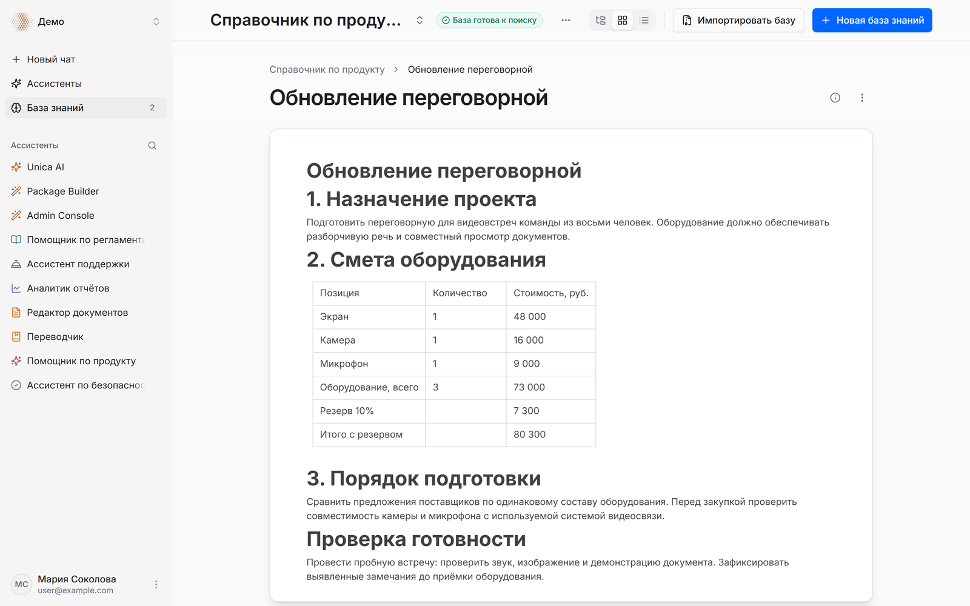Image resolution: width=970 pixels, height=606 pixels.
Task: Open document options kebab menu
Action: 862,98
